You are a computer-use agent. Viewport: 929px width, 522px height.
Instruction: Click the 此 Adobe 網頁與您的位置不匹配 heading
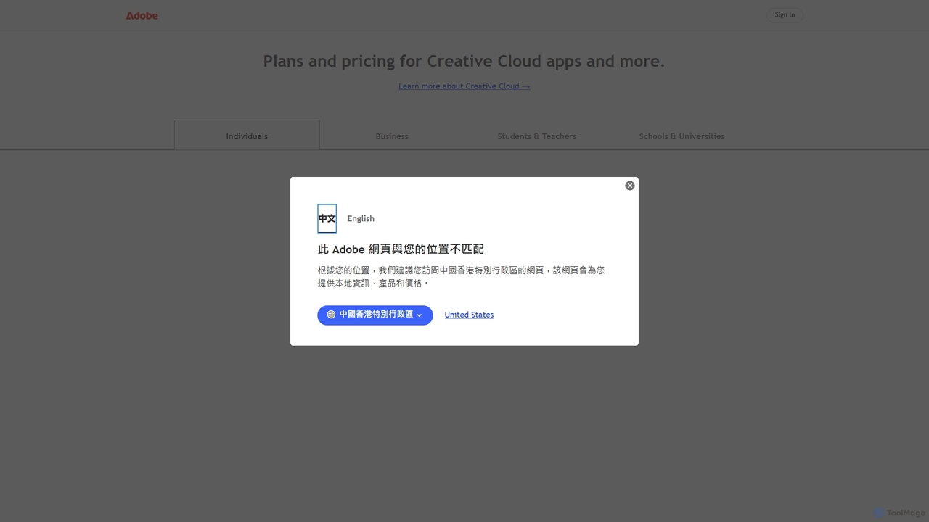click(401, 249)
